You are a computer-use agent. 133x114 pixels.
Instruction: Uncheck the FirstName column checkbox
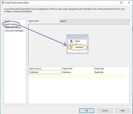tap(71, 47)
